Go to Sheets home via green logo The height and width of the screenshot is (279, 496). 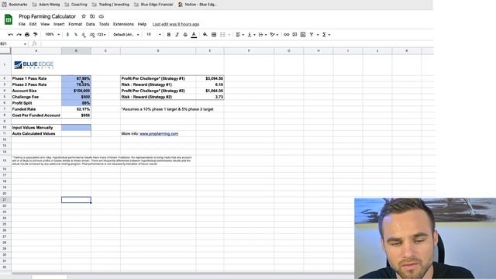click(9, 19)
